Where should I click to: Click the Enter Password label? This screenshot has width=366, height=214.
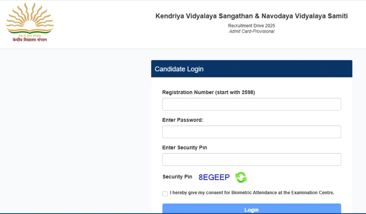(x=183, y=120)
